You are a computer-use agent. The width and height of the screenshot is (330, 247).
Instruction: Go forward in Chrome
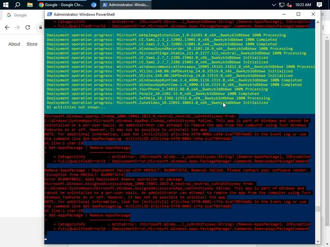pyautogui.click(x=17, y=27)
